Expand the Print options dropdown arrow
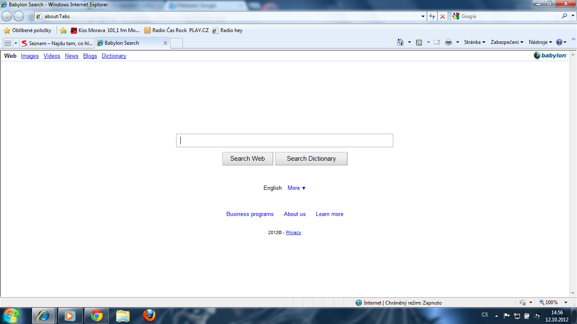The height and width of the screenshot is (324, 577). [x=457, y=42]
